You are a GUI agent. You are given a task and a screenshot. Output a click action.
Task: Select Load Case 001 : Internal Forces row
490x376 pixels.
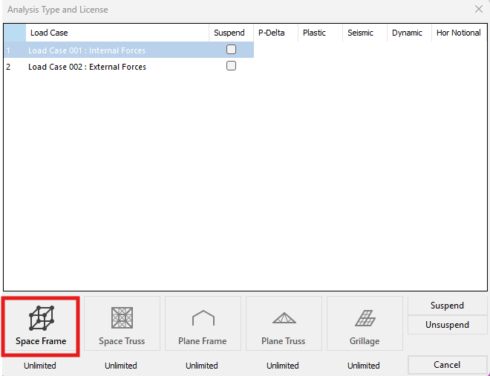(87, 50)
